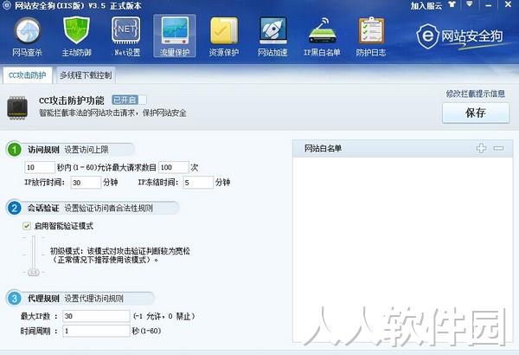Open the 防护日志 clipboard module
This screenshot has height=355, width=519.
(x=371, y=36)
